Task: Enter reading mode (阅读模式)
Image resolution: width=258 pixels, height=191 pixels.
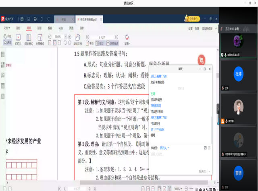Action: [29, 39]
